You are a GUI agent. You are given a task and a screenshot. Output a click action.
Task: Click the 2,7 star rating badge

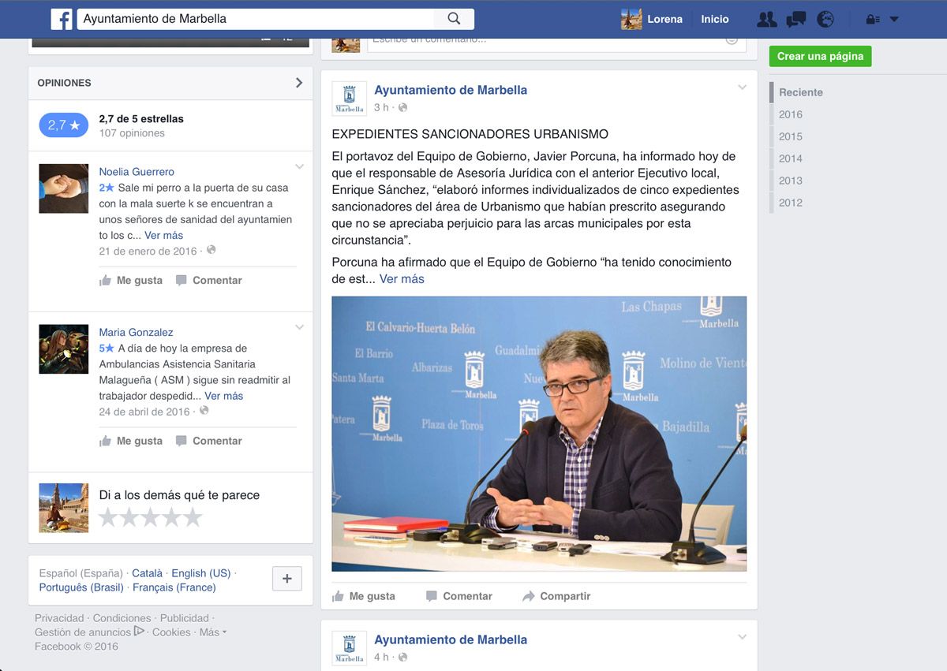click(64, 125)
